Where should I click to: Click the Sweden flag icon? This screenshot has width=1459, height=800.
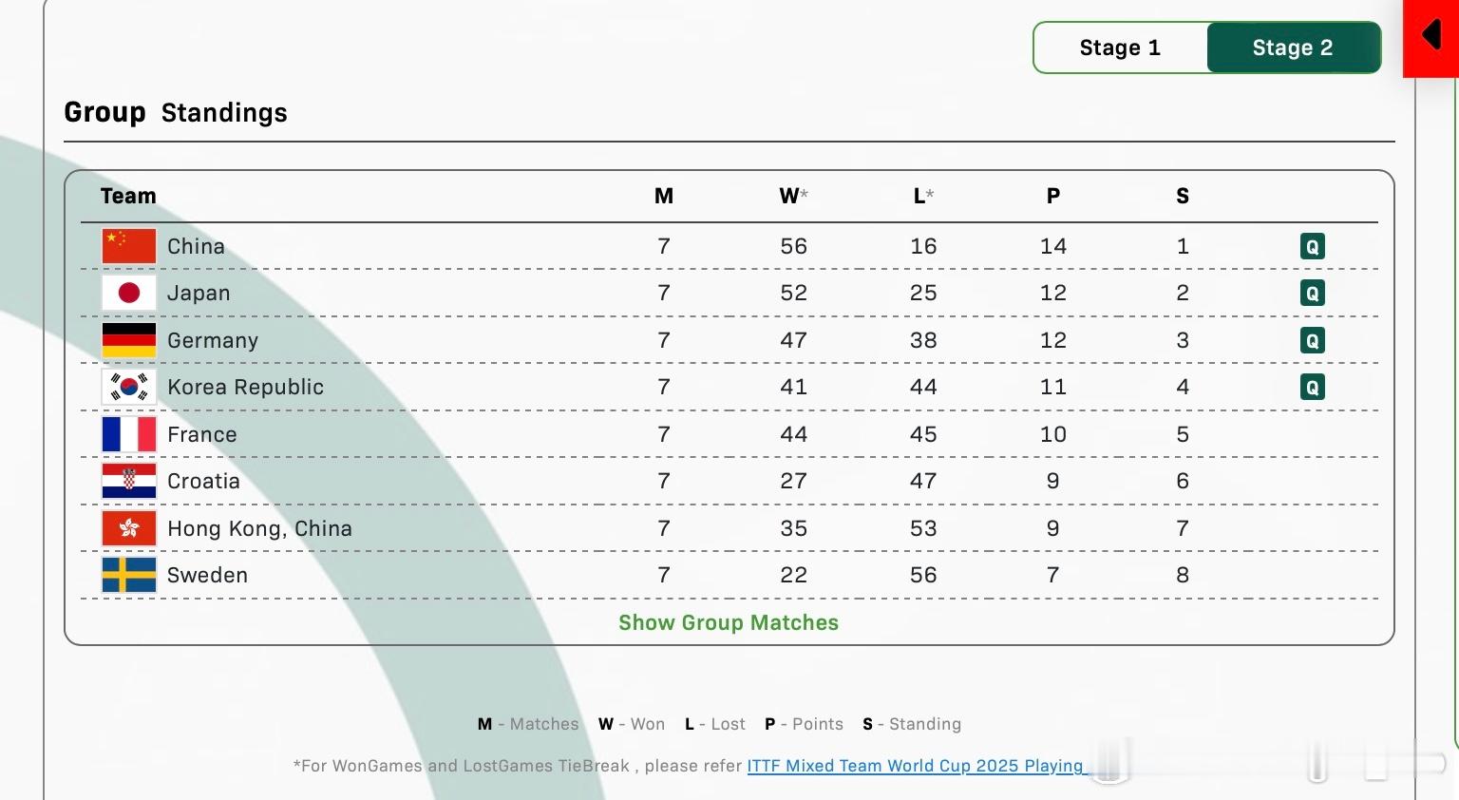[x=129, y=575]
